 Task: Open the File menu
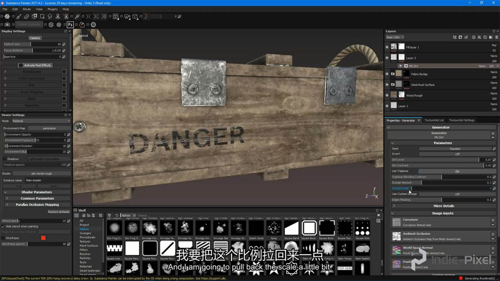click(5, 9)
